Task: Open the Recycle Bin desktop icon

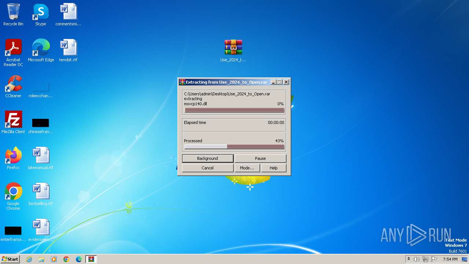Action: point(13,15)
